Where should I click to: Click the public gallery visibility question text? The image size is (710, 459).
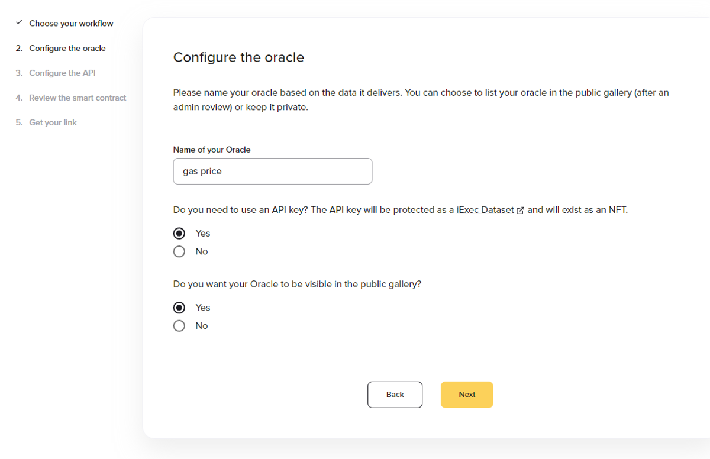pos(297,284)
